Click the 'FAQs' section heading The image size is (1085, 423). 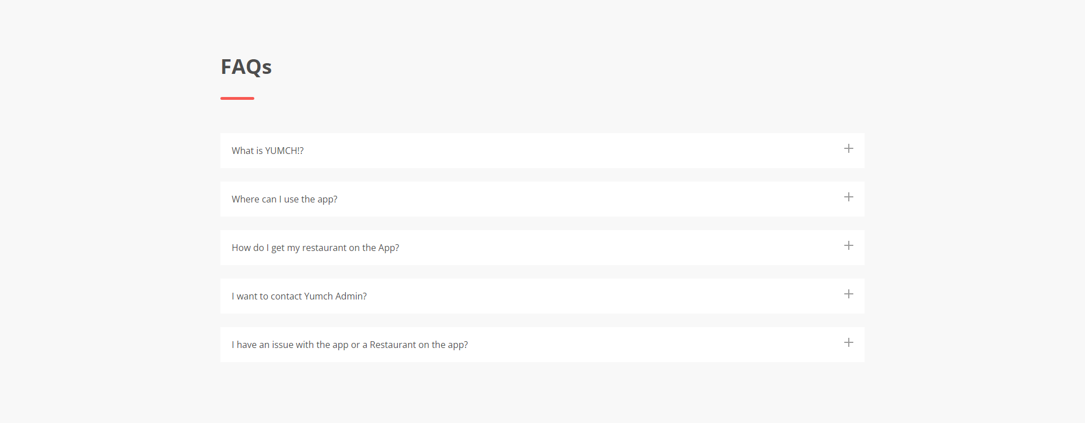[246, 67]
